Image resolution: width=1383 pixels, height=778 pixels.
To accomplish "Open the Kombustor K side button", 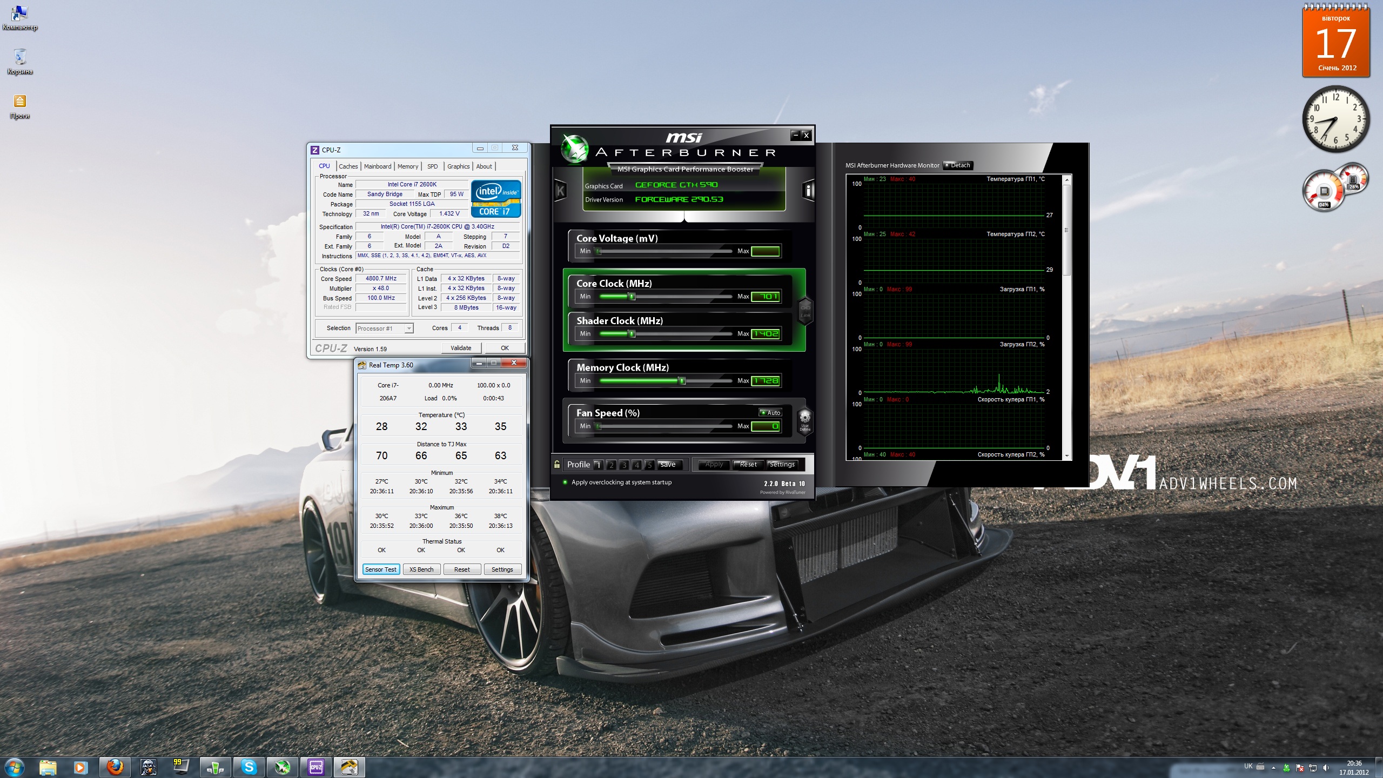I will (x=560, y=190).
